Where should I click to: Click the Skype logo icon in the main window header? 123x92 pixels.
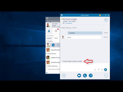[x=47, y=18]
